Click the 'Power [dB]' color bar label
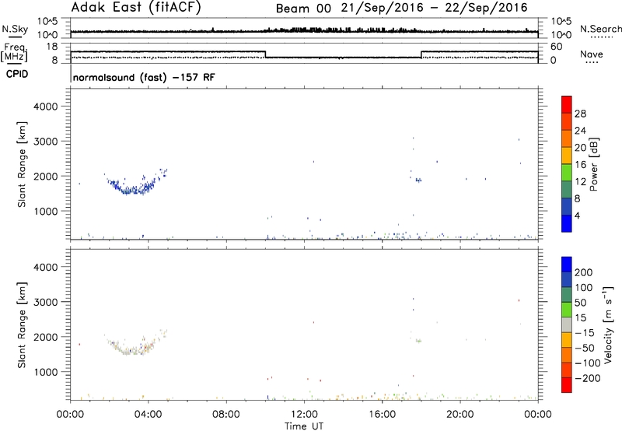 [x=593, y=164]
